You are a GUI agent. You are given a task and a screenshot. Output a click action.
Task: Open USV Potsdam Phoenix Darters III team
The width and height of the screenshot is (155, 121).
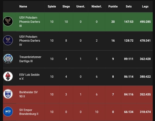(30, 22)
